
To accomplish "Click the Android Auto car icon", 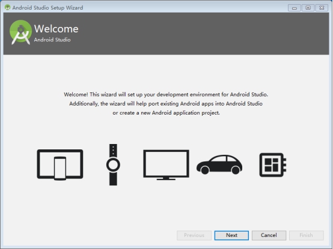I will coord(219,164).
